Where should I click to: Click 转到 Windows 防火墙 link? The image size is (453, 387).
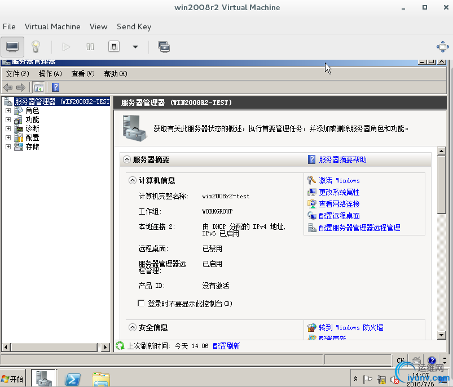[351, 327]
